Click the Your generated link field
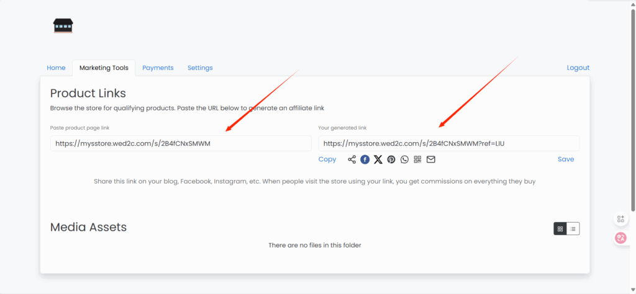The image size is (636, 294). (x=449, y=143)
